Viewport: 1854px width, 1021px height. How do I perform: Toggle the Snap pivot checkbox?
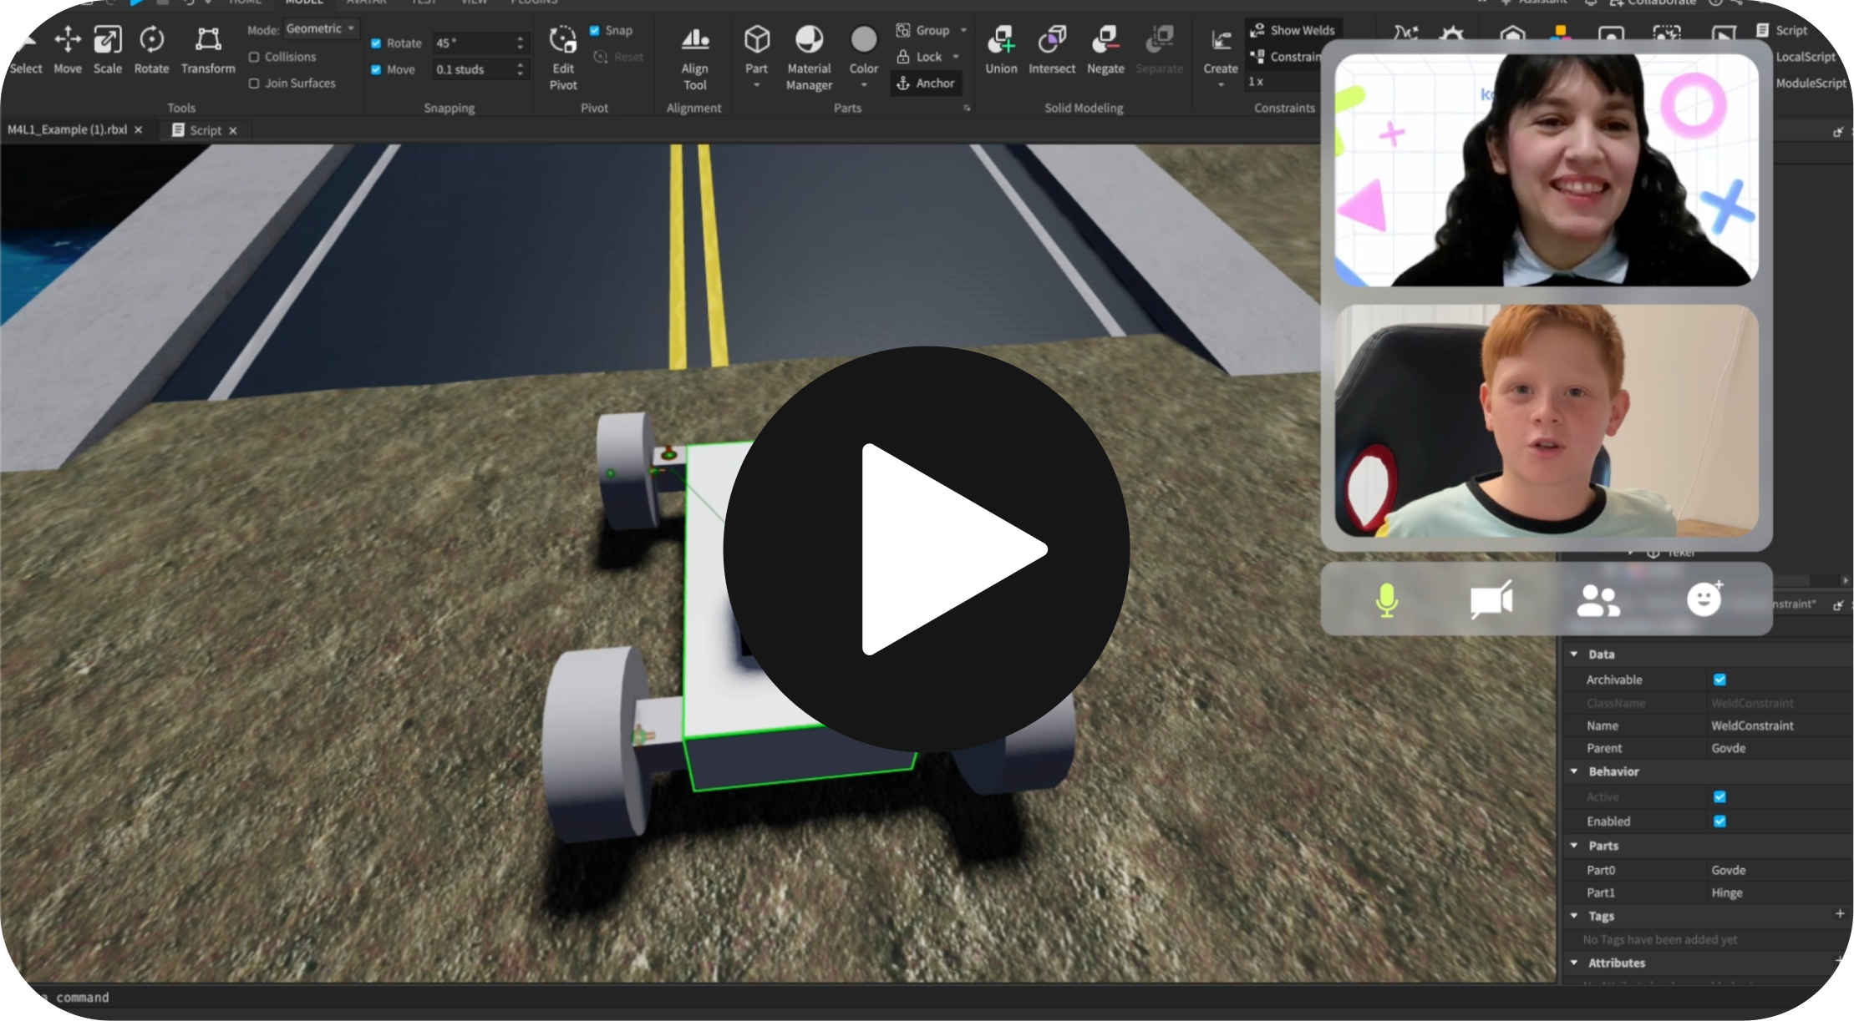[595, 31]
